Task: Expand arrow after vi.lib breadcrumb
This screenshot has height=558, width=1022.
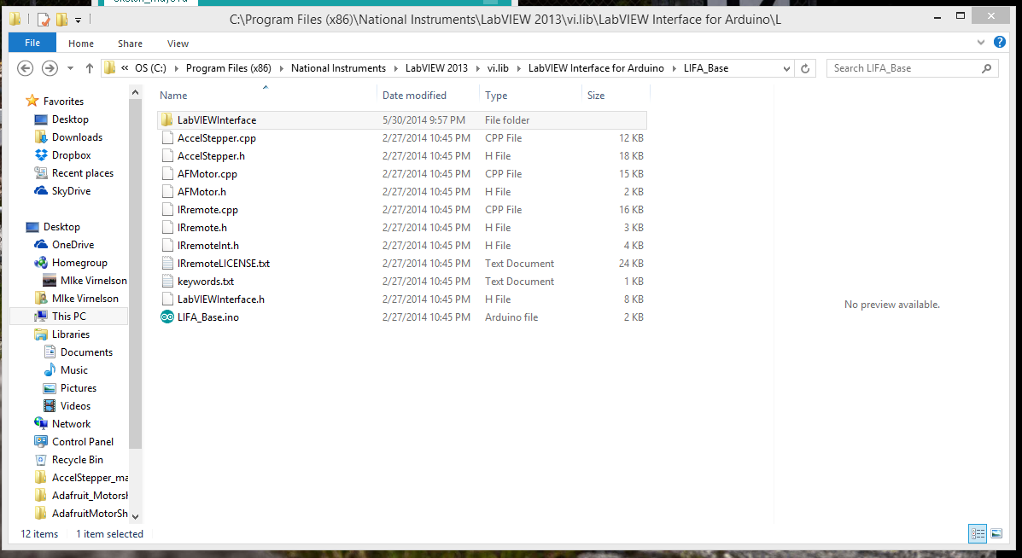Action: point(519,68)
